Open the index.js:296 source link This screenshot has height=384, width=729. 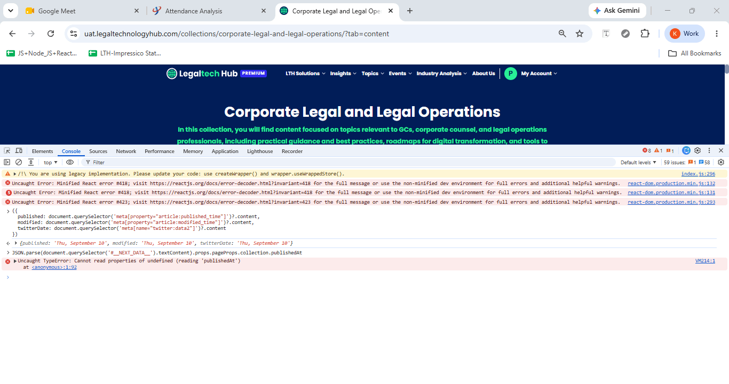pyautogui.click(x=698, y=174)
